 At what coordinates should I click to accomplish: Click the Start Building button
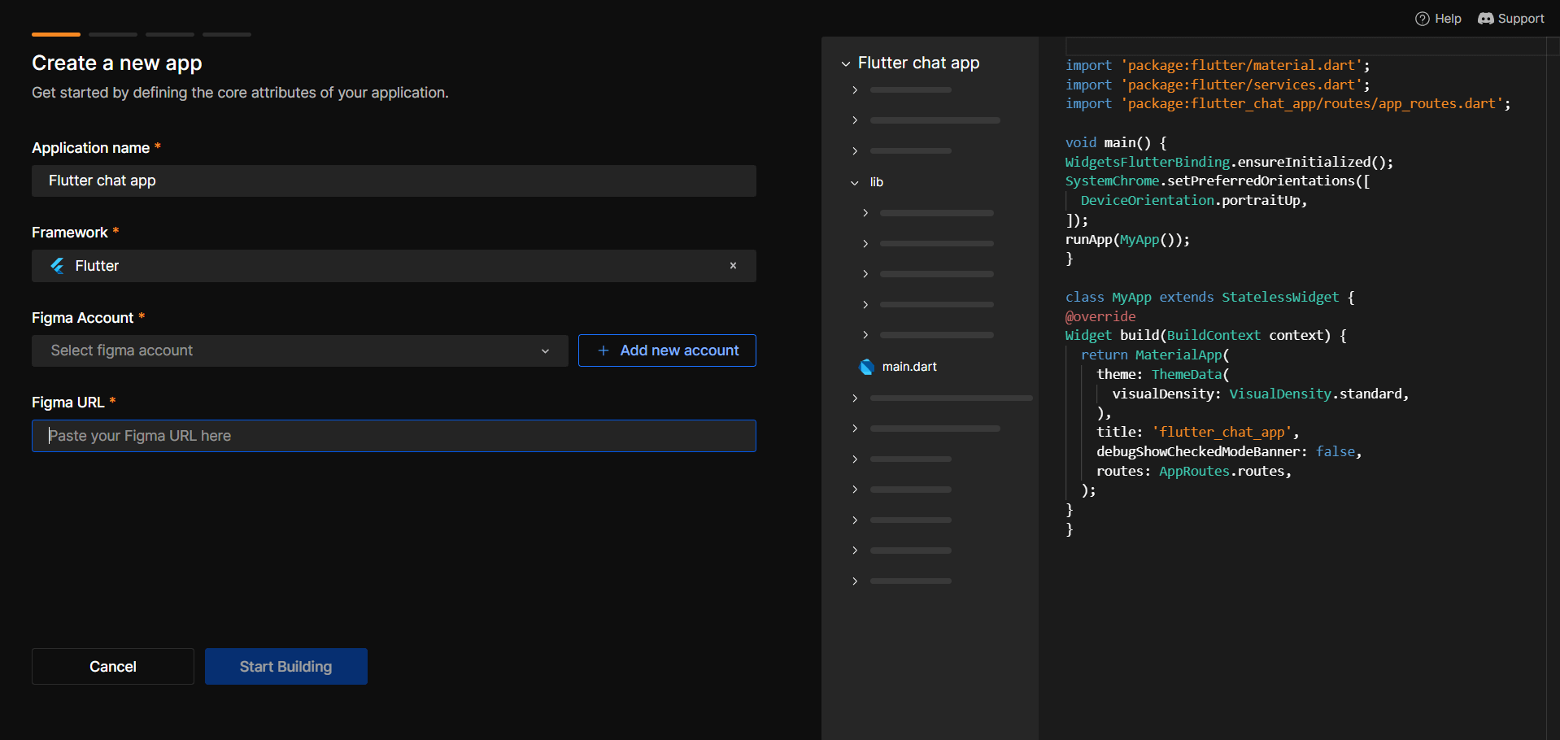[x=286, y=667]
